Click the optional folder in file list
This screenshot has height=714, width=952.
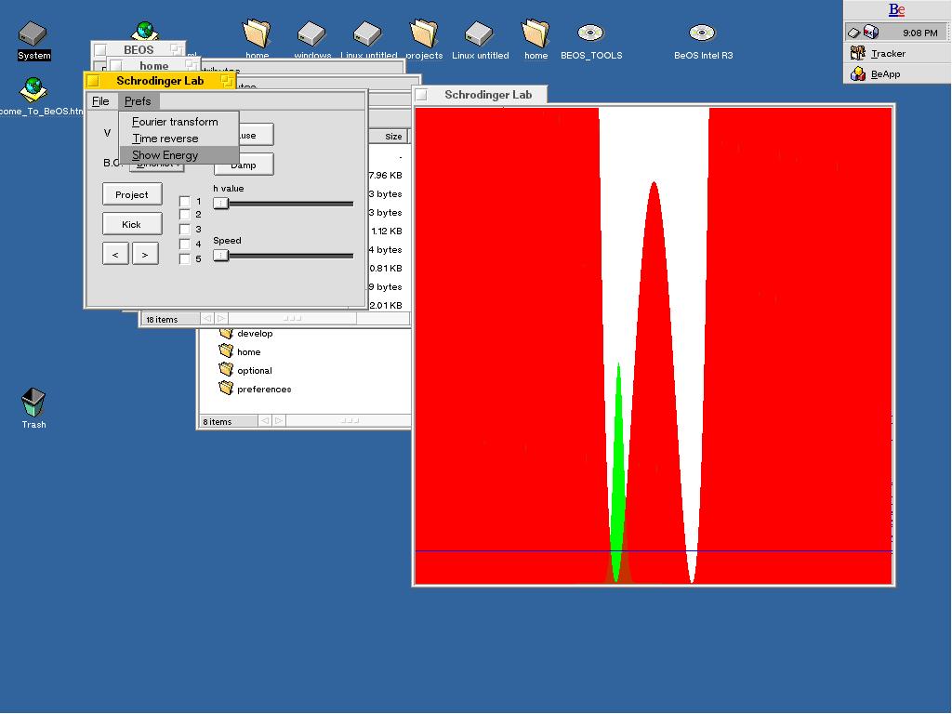pos(245,370)
